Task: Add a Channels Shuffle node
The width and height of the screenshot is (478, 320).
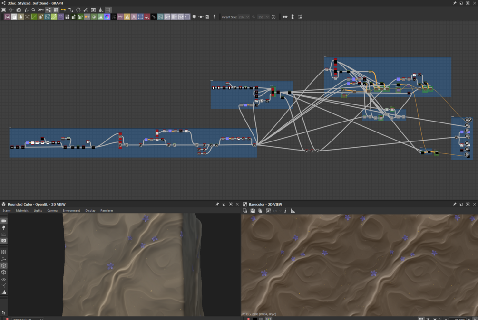Action: pyautogui.click(x=28, y=17)
